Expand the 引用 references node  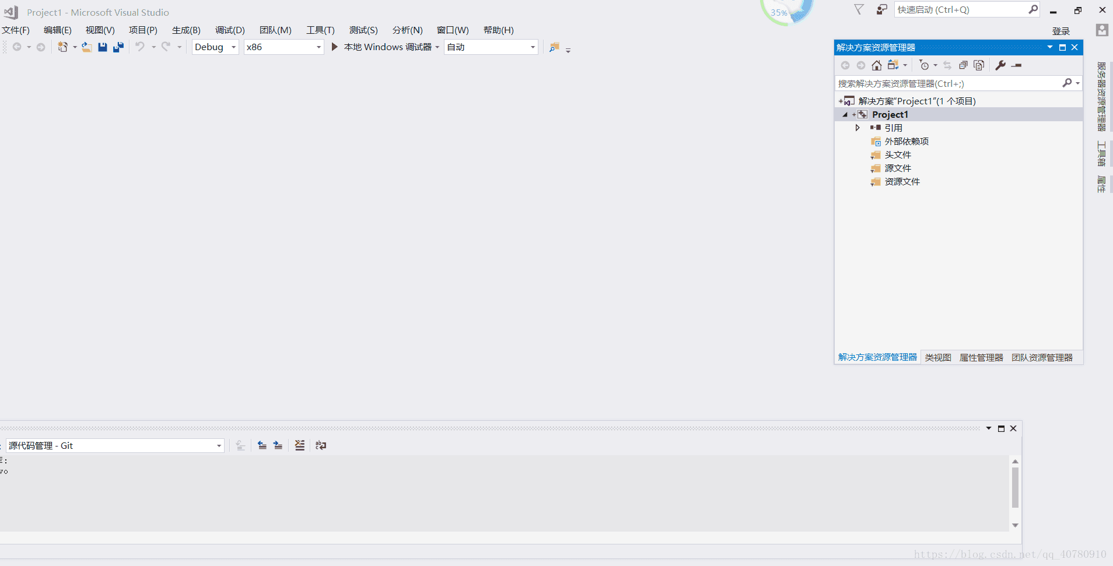857,128
